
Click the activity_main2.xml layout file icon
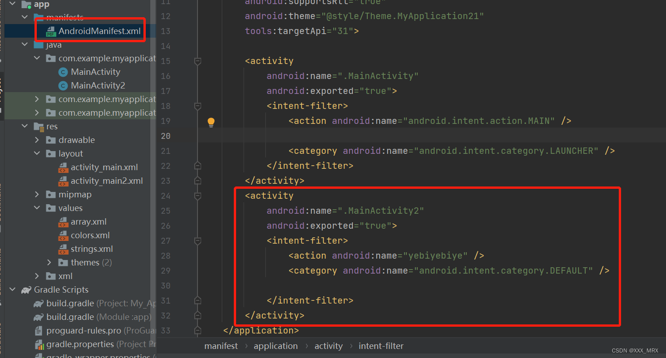pos(63,181)
